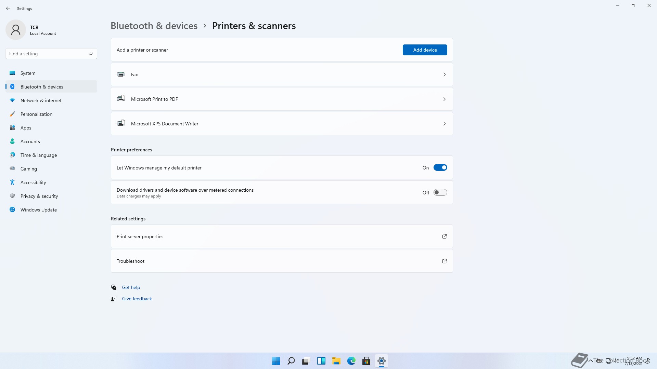Open Microsoft Store from the taskbar

coord(366,361)
